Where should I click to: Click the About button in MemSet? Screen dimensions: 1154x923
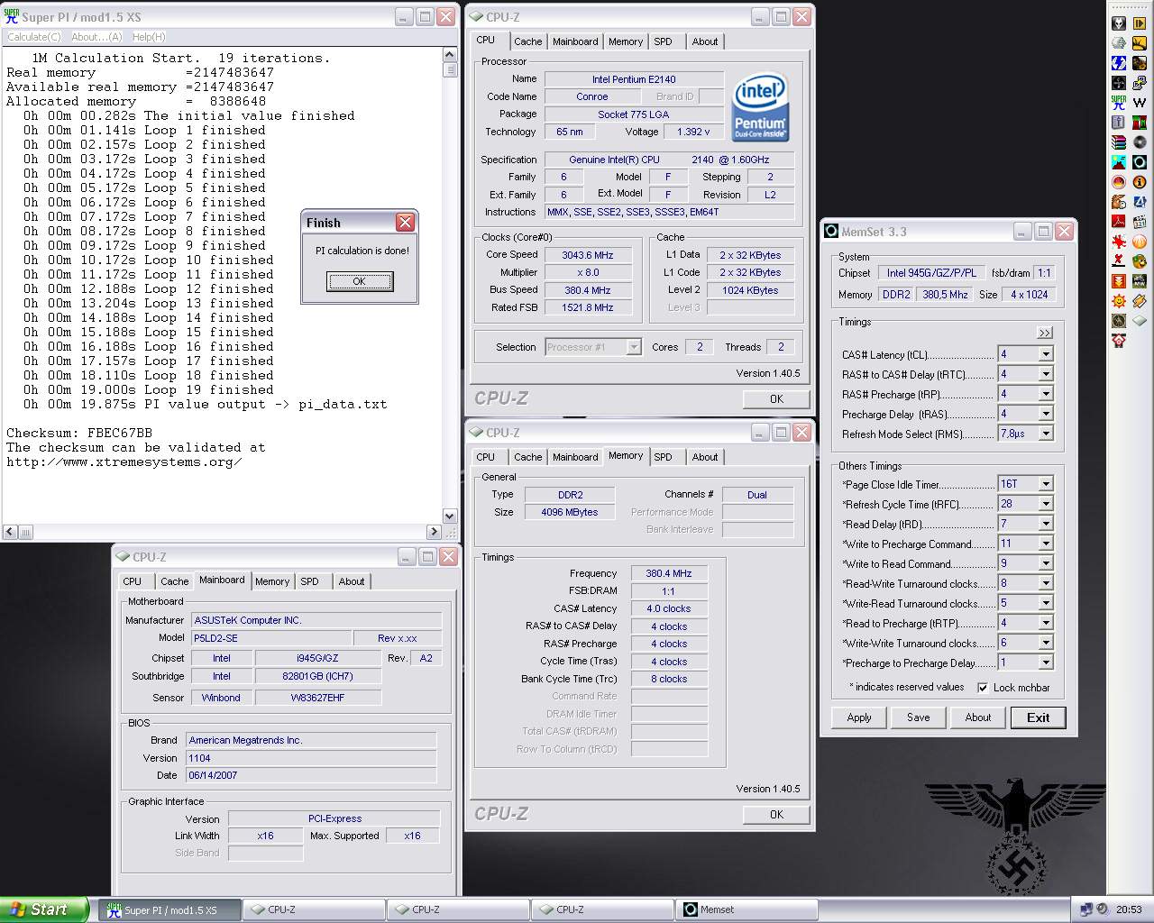(x=978, y=717)
